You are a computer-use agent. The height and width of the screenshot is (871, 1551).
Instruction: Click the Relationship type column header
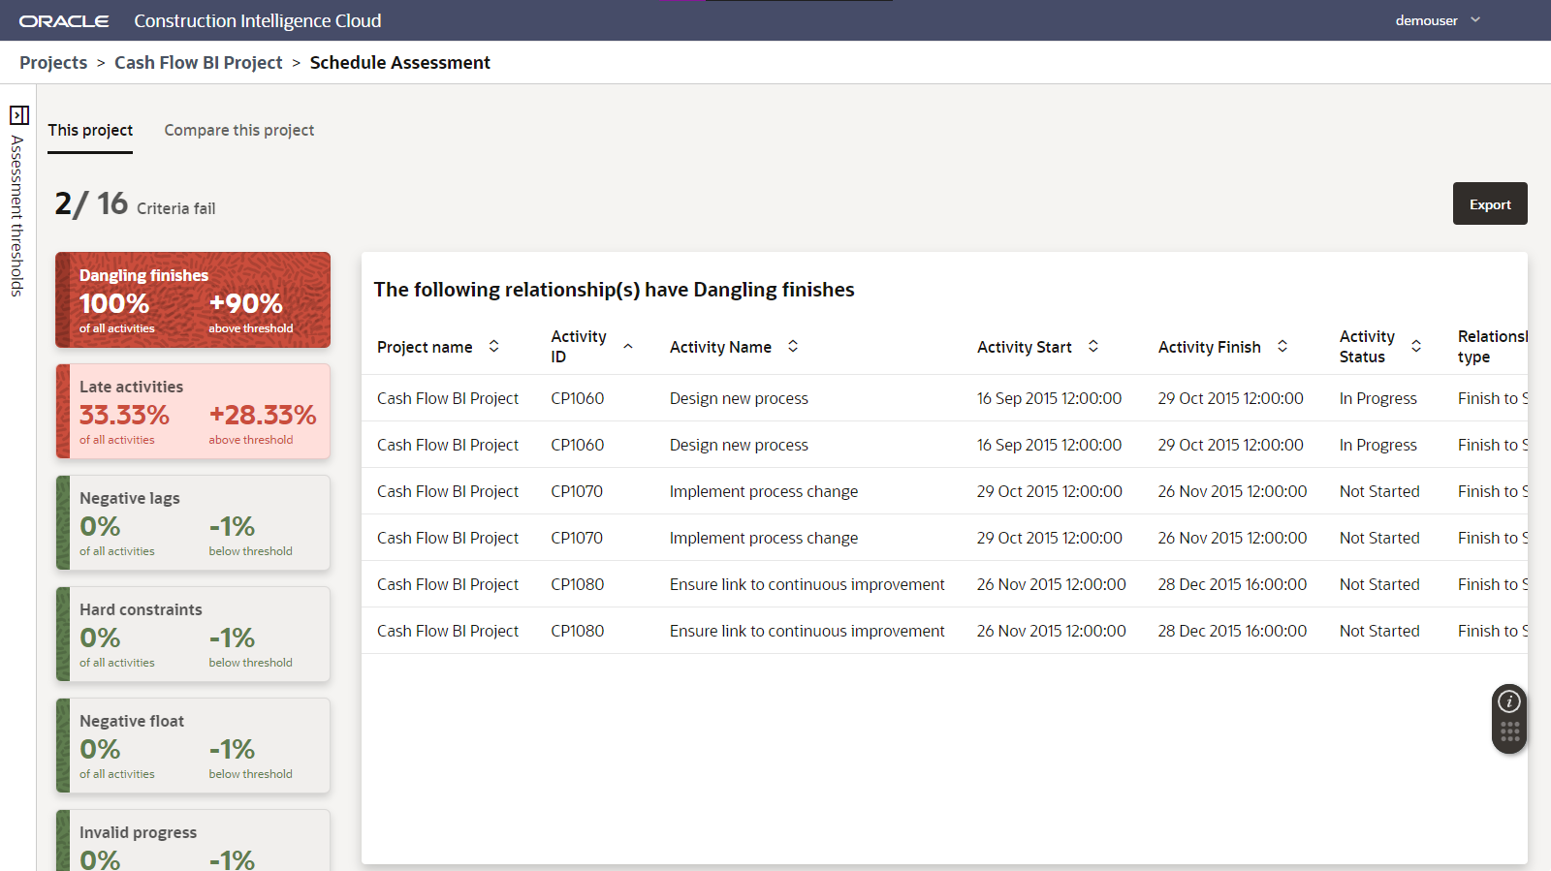pos(1492,347)
